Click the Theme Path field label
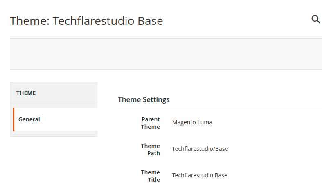Viewport: 322px width, 192px height. pyautogui.click(x=150, y=150)
